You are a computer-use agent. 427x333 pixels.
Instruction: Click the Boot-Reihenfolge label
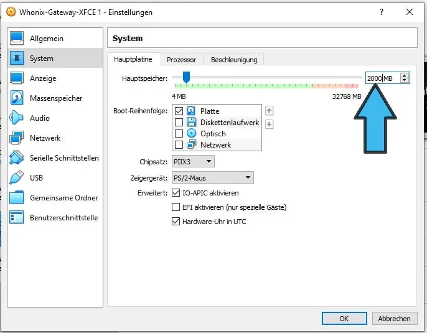pos(141,111)
